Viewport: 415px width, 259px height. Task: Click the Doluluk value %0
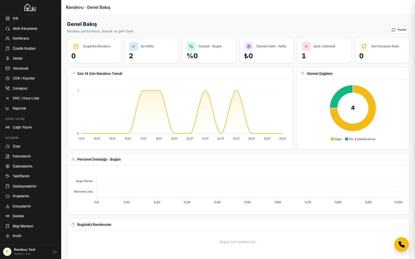192,56
